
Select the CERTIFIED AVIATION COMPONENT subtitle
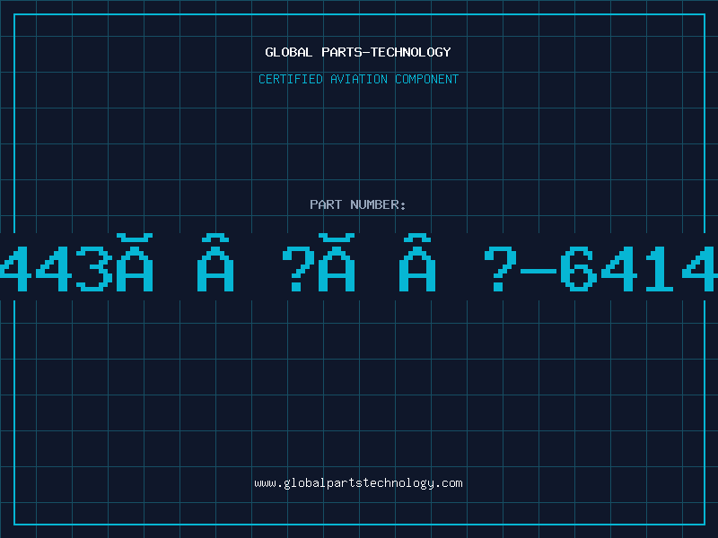click(358, 79)
